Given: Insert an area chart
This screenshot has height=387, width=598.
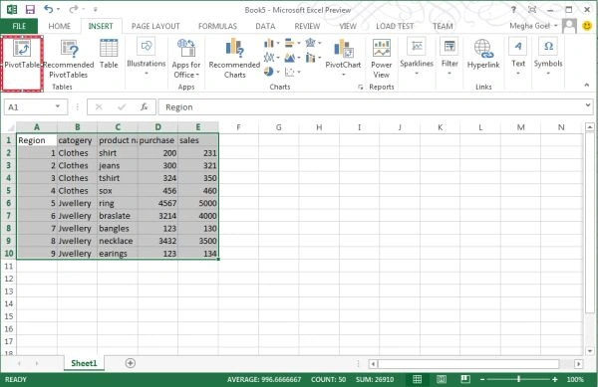Looking at the screenshot, I should coord(292,58).
